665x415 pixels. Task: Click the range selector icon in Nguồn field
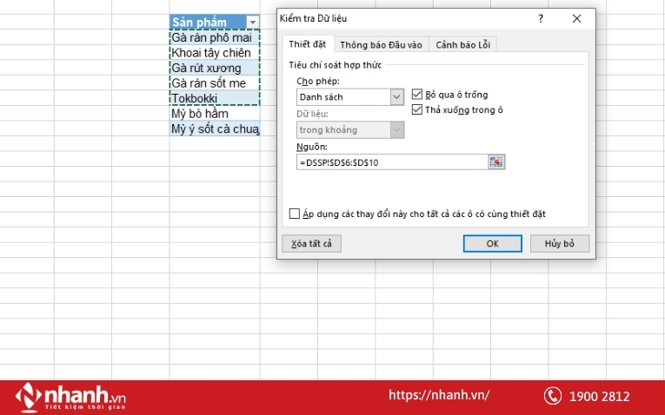pos(496,162)
